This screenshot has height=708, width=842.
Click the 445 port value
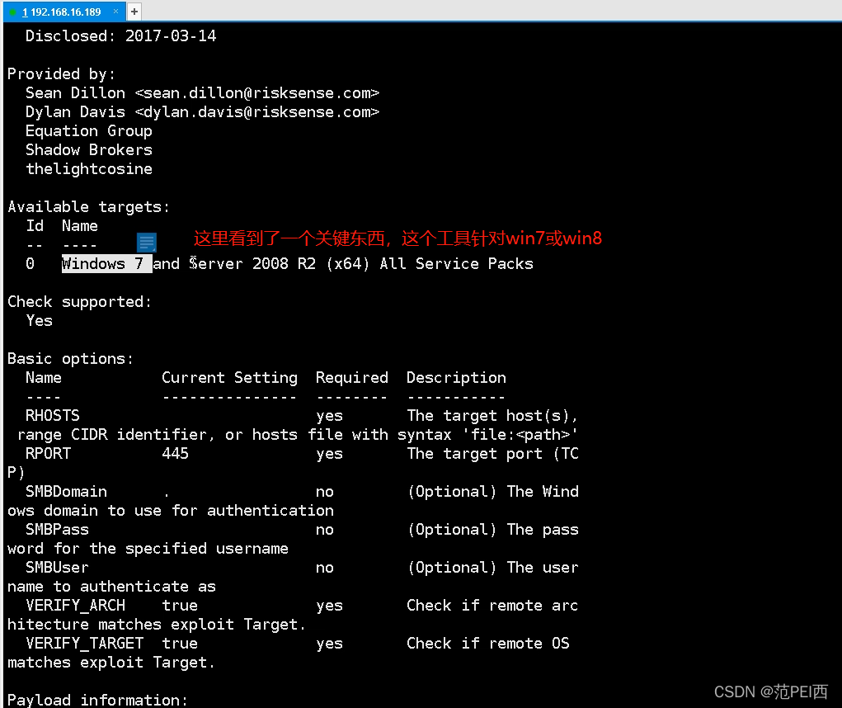click(x=175, y=453)
